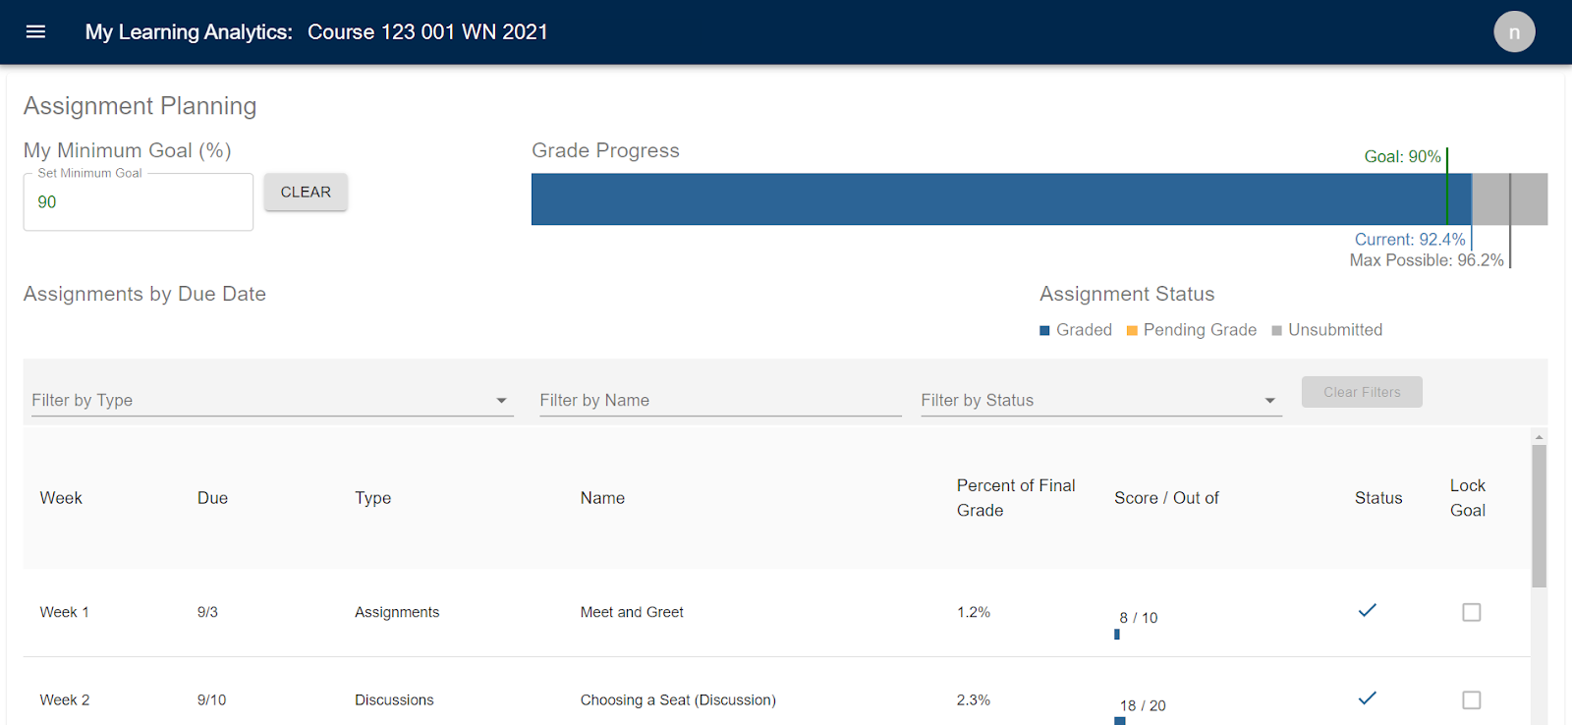Click the Choosing a Seat graded checkmark

1367,698
